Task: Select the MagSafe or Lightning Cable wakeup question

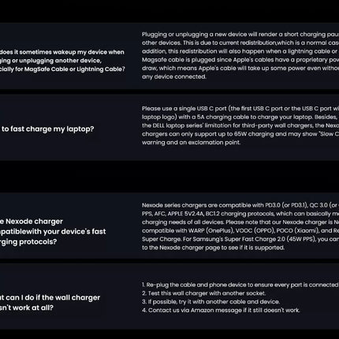Action: [x=62, y=61]
